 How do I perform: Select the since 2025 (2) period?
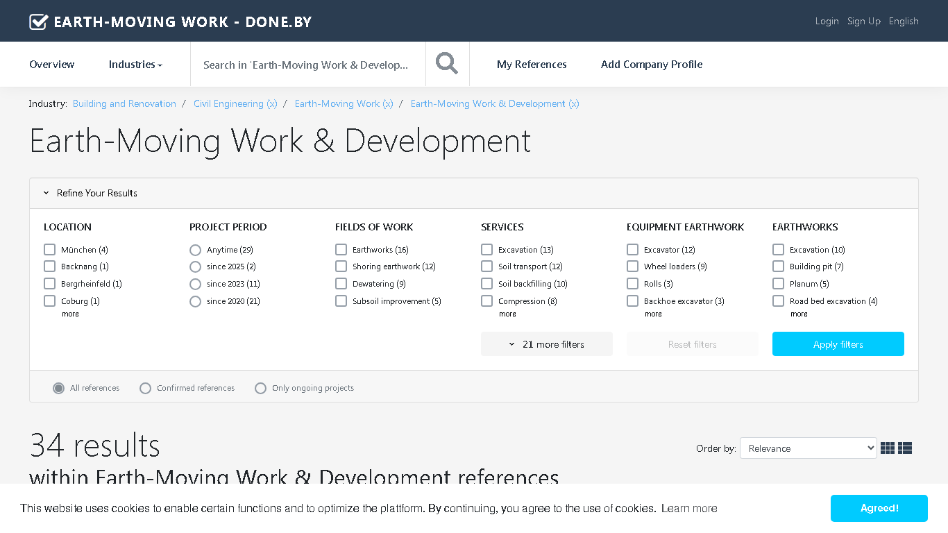pyautogui.click(x=195, y=266)
